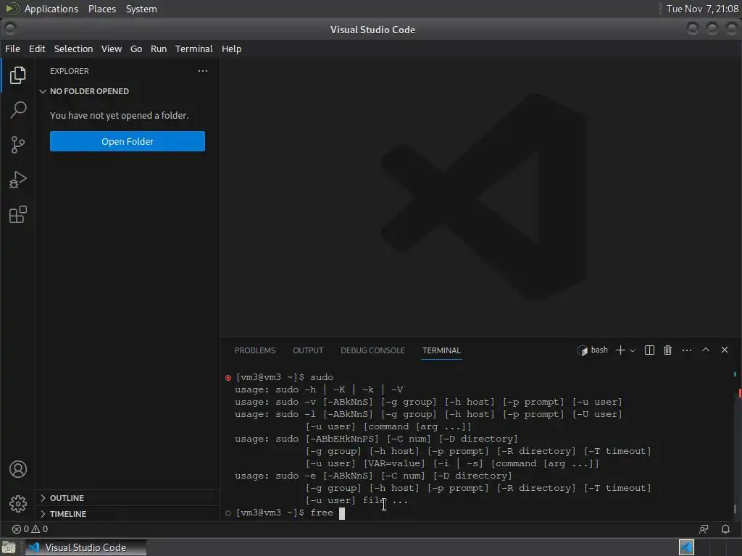Open the File menu
Screen dimensions: 742x556
coord(13,49)
